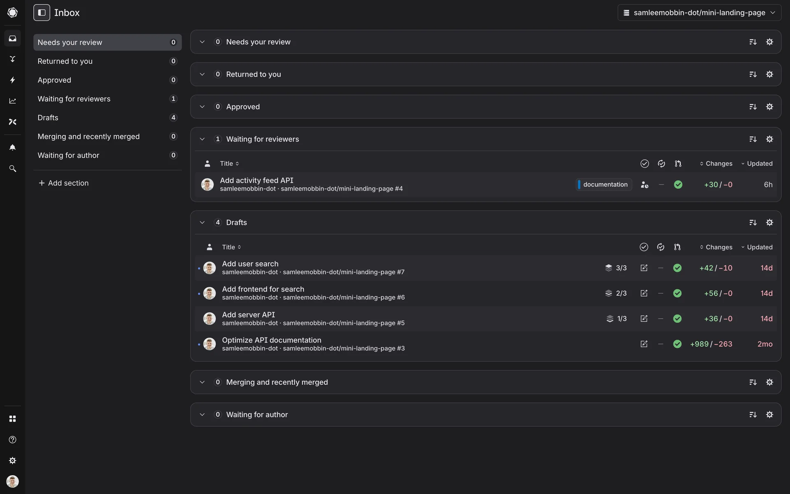This screenshot has height=494, width=790.
Task: Click the documentation label tag
Action: (604, 184)
